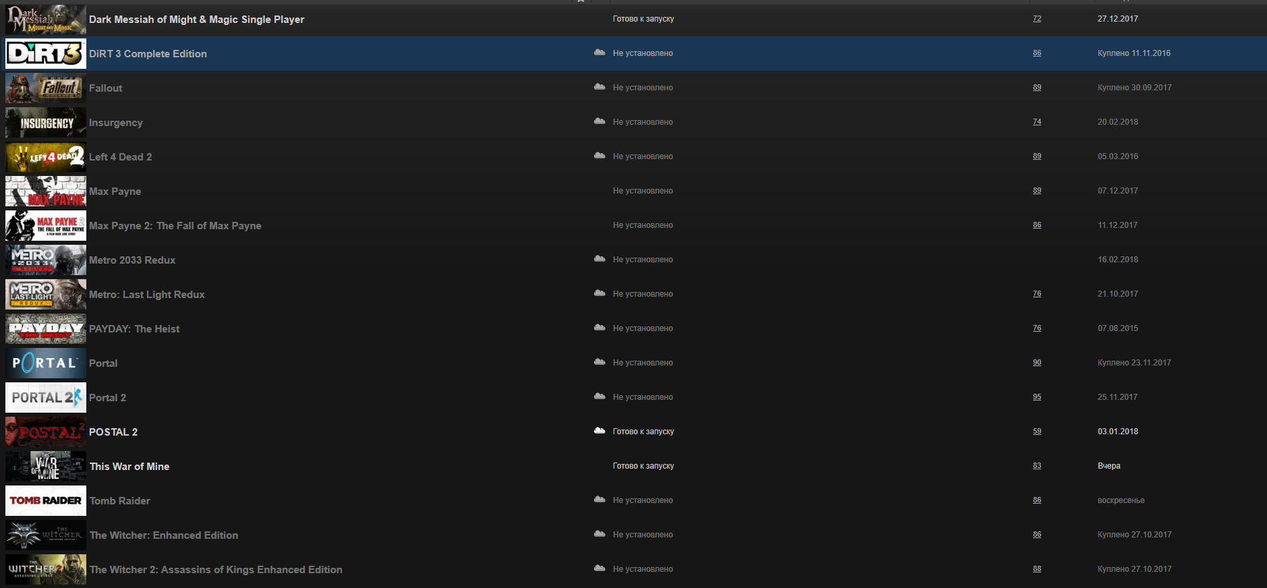Click the PAYDAY: The Heist title
This screenshot has height=588, width=1267.
134,329
